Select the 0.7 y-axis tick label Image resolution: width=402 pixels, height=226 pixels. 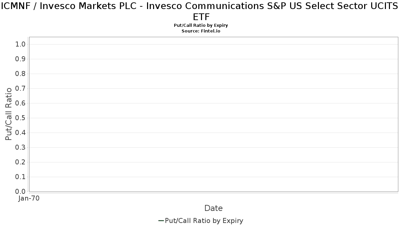click(x=20, y=89)
